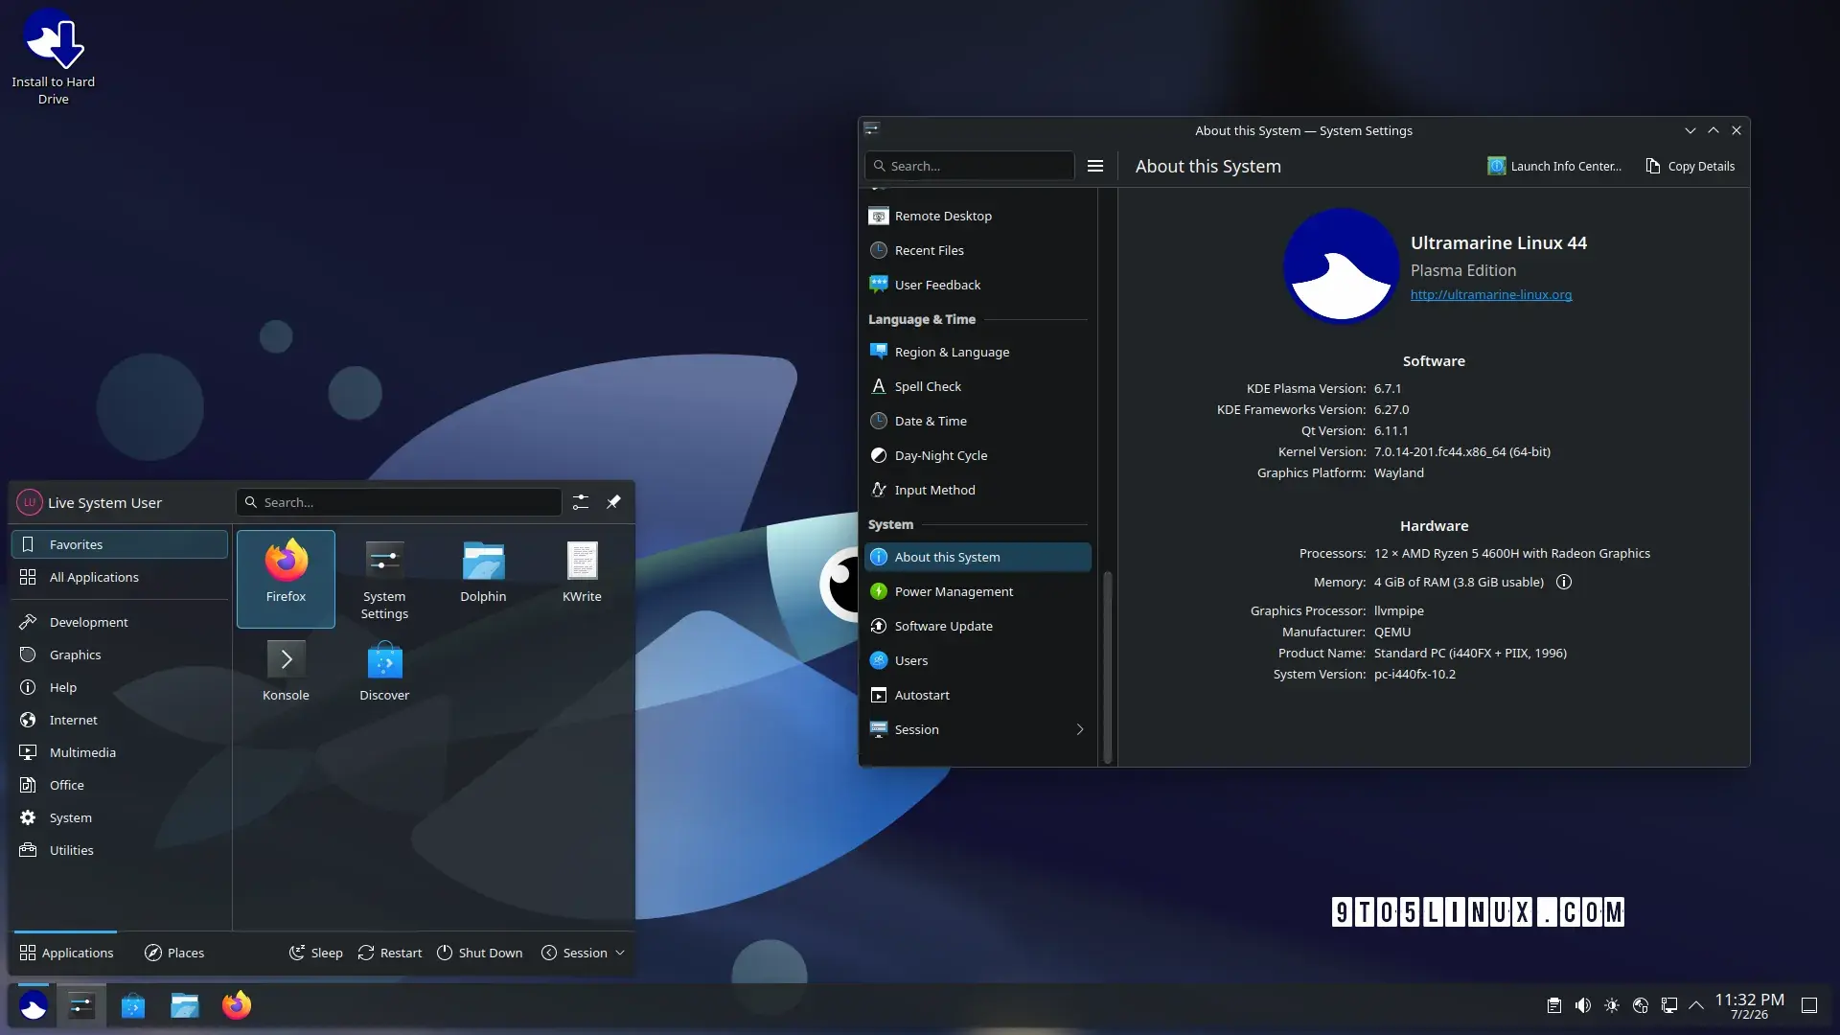Open Day-Night Cycle settings
1840x1035 pixels.
click(977, 455)
